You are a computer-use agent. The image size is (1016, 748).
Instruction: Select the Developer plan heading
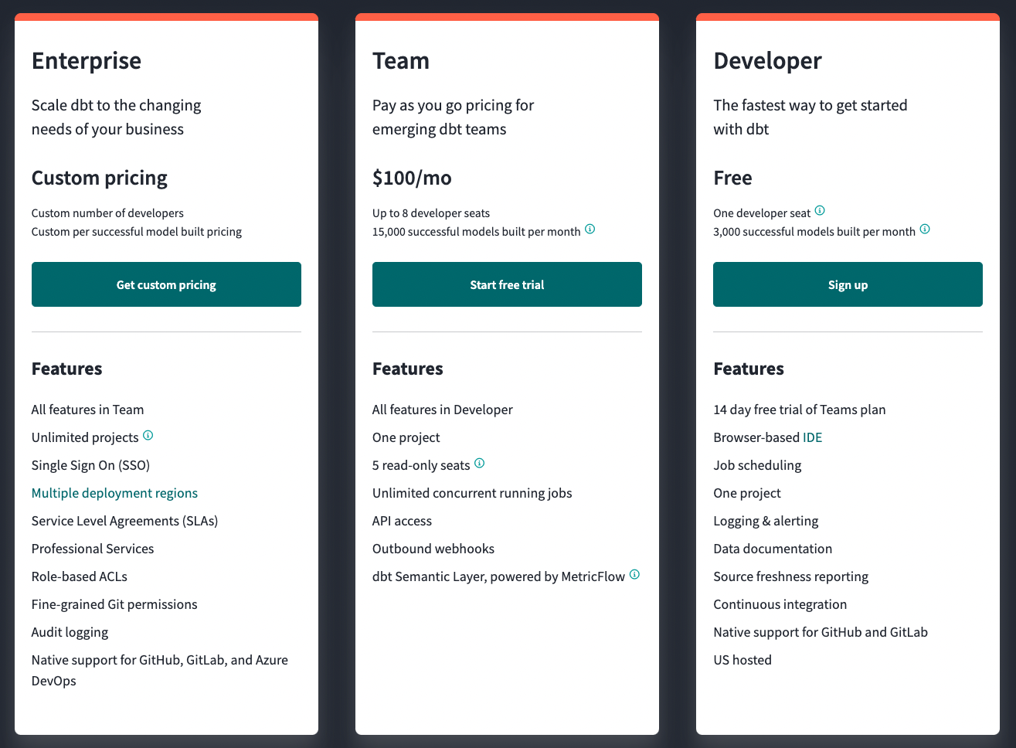pyautogui.click(x=767, y=60)
